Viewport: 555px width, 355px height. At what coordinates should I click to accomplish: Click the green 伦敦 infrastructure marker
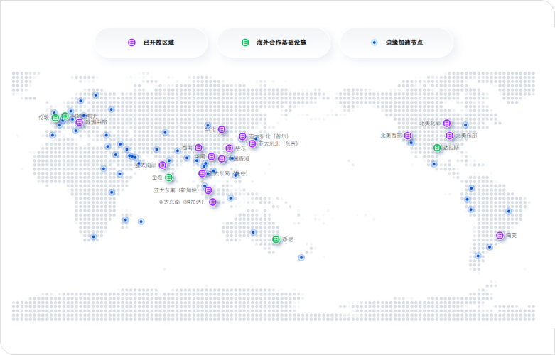[x=55, y=118]
